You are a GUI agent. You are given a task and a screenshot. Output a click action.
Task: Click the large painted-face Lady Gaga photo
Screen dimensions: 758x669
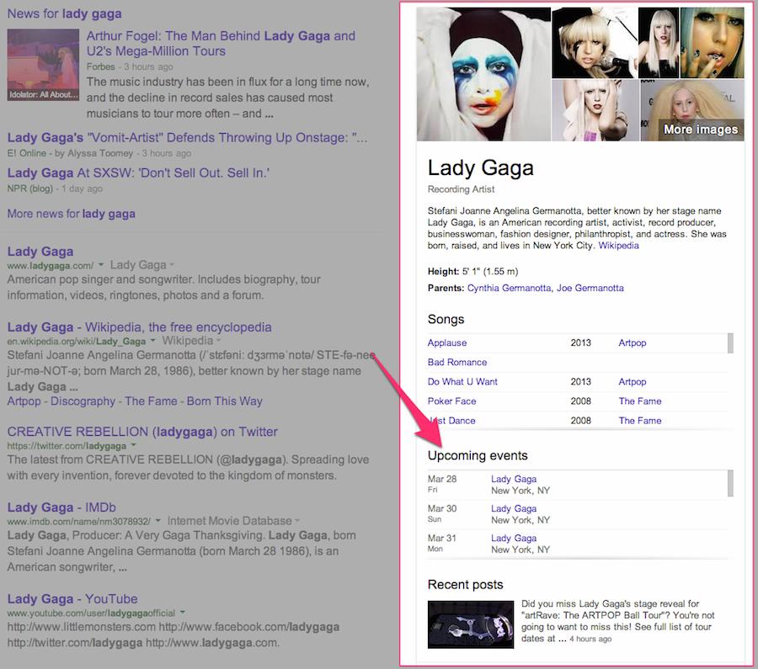(x=483, y=74)
